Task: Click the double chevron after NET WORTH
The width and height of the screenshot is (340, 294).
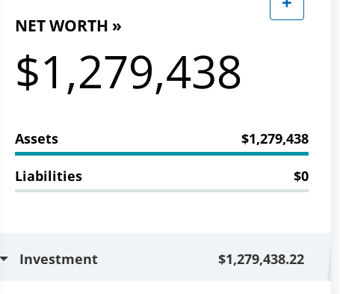Action: (117, 26)
